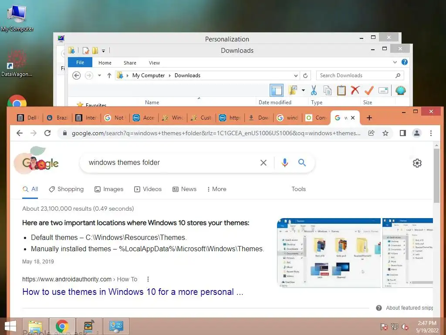Screen dimensions: 446x335
Task: Sort by the Size column header
Action: coord(368,102)
